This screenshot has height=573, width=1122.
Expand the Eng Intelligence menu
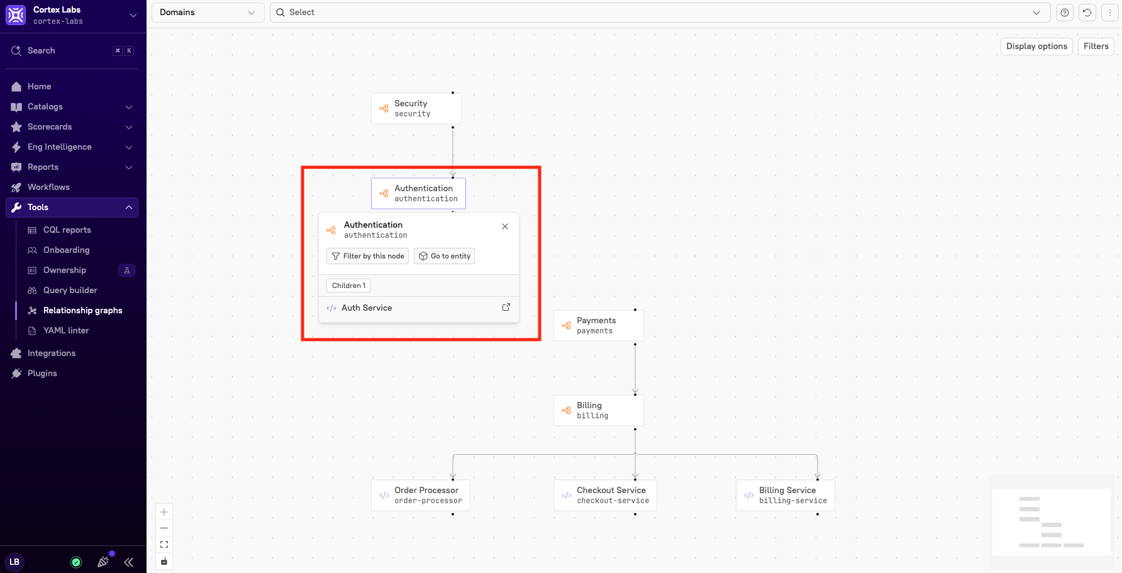(73, 147)
